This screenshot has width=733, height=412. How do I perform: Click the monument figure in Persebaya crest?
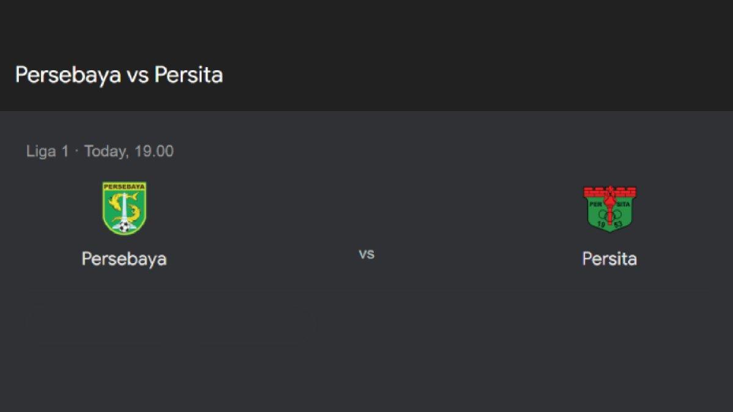click(x=125, y=207)
